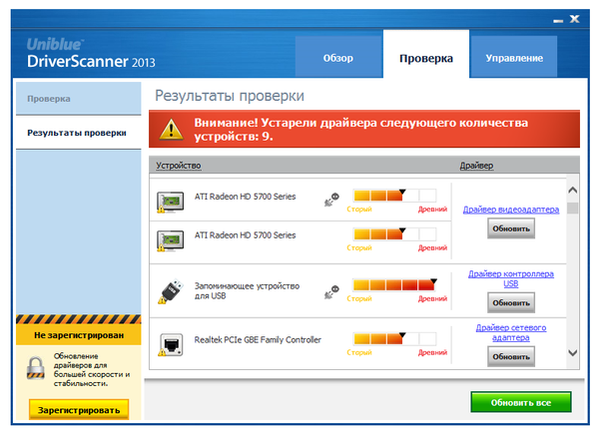Viewport: 599px width, 436px height.
Task: Switch to the Проверка top tab
Action: tap(426, 54)
